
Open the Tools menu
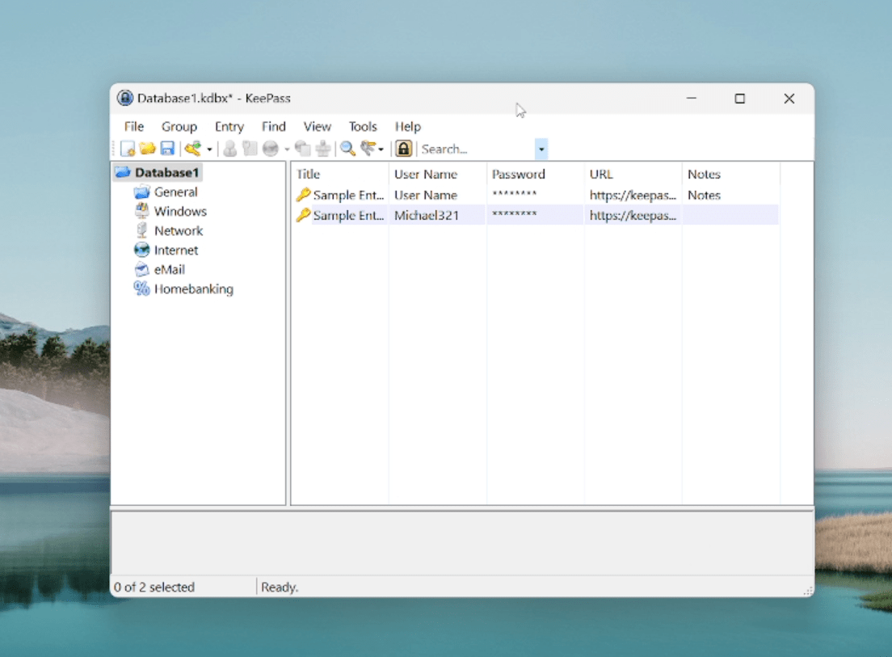pos(362,127)
